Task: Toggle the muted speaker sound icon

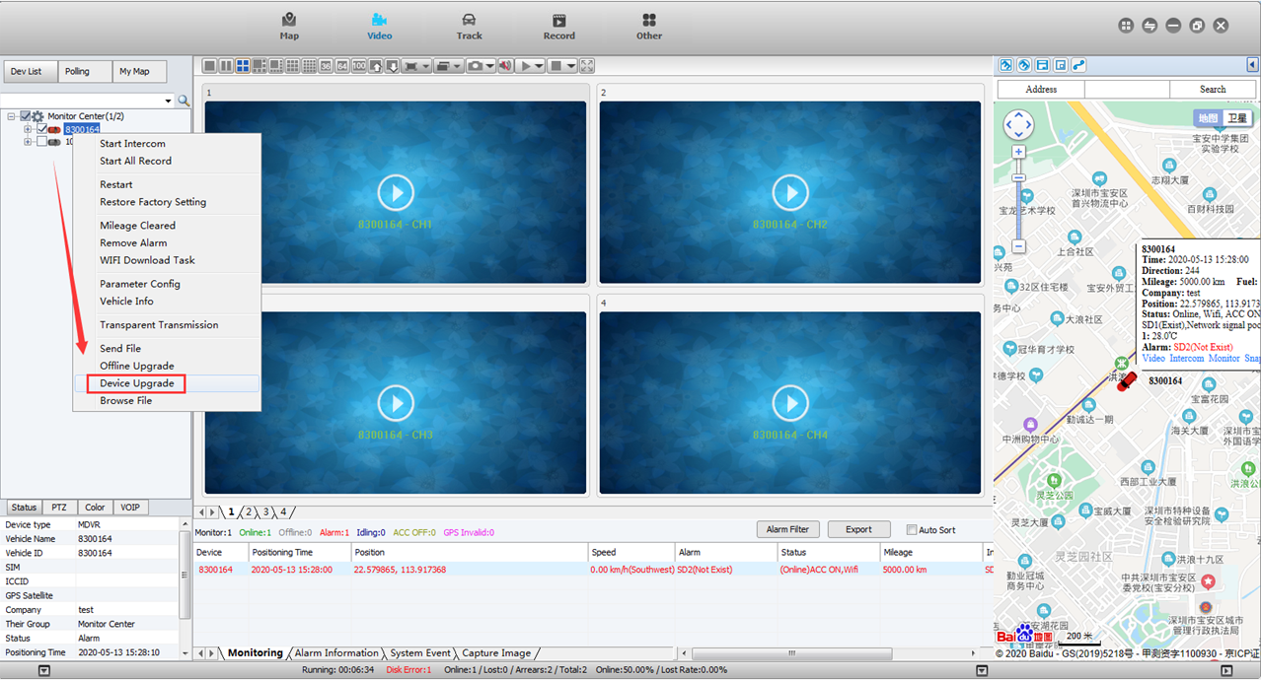Action: pyautogui.click(x=504, y=66)
